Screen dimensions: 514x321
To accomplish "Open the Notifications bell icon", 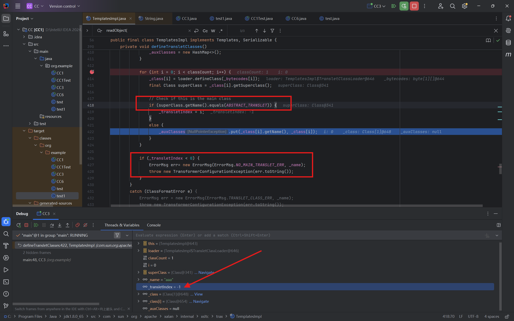I will pyautogui.click(x=508, y=18).
